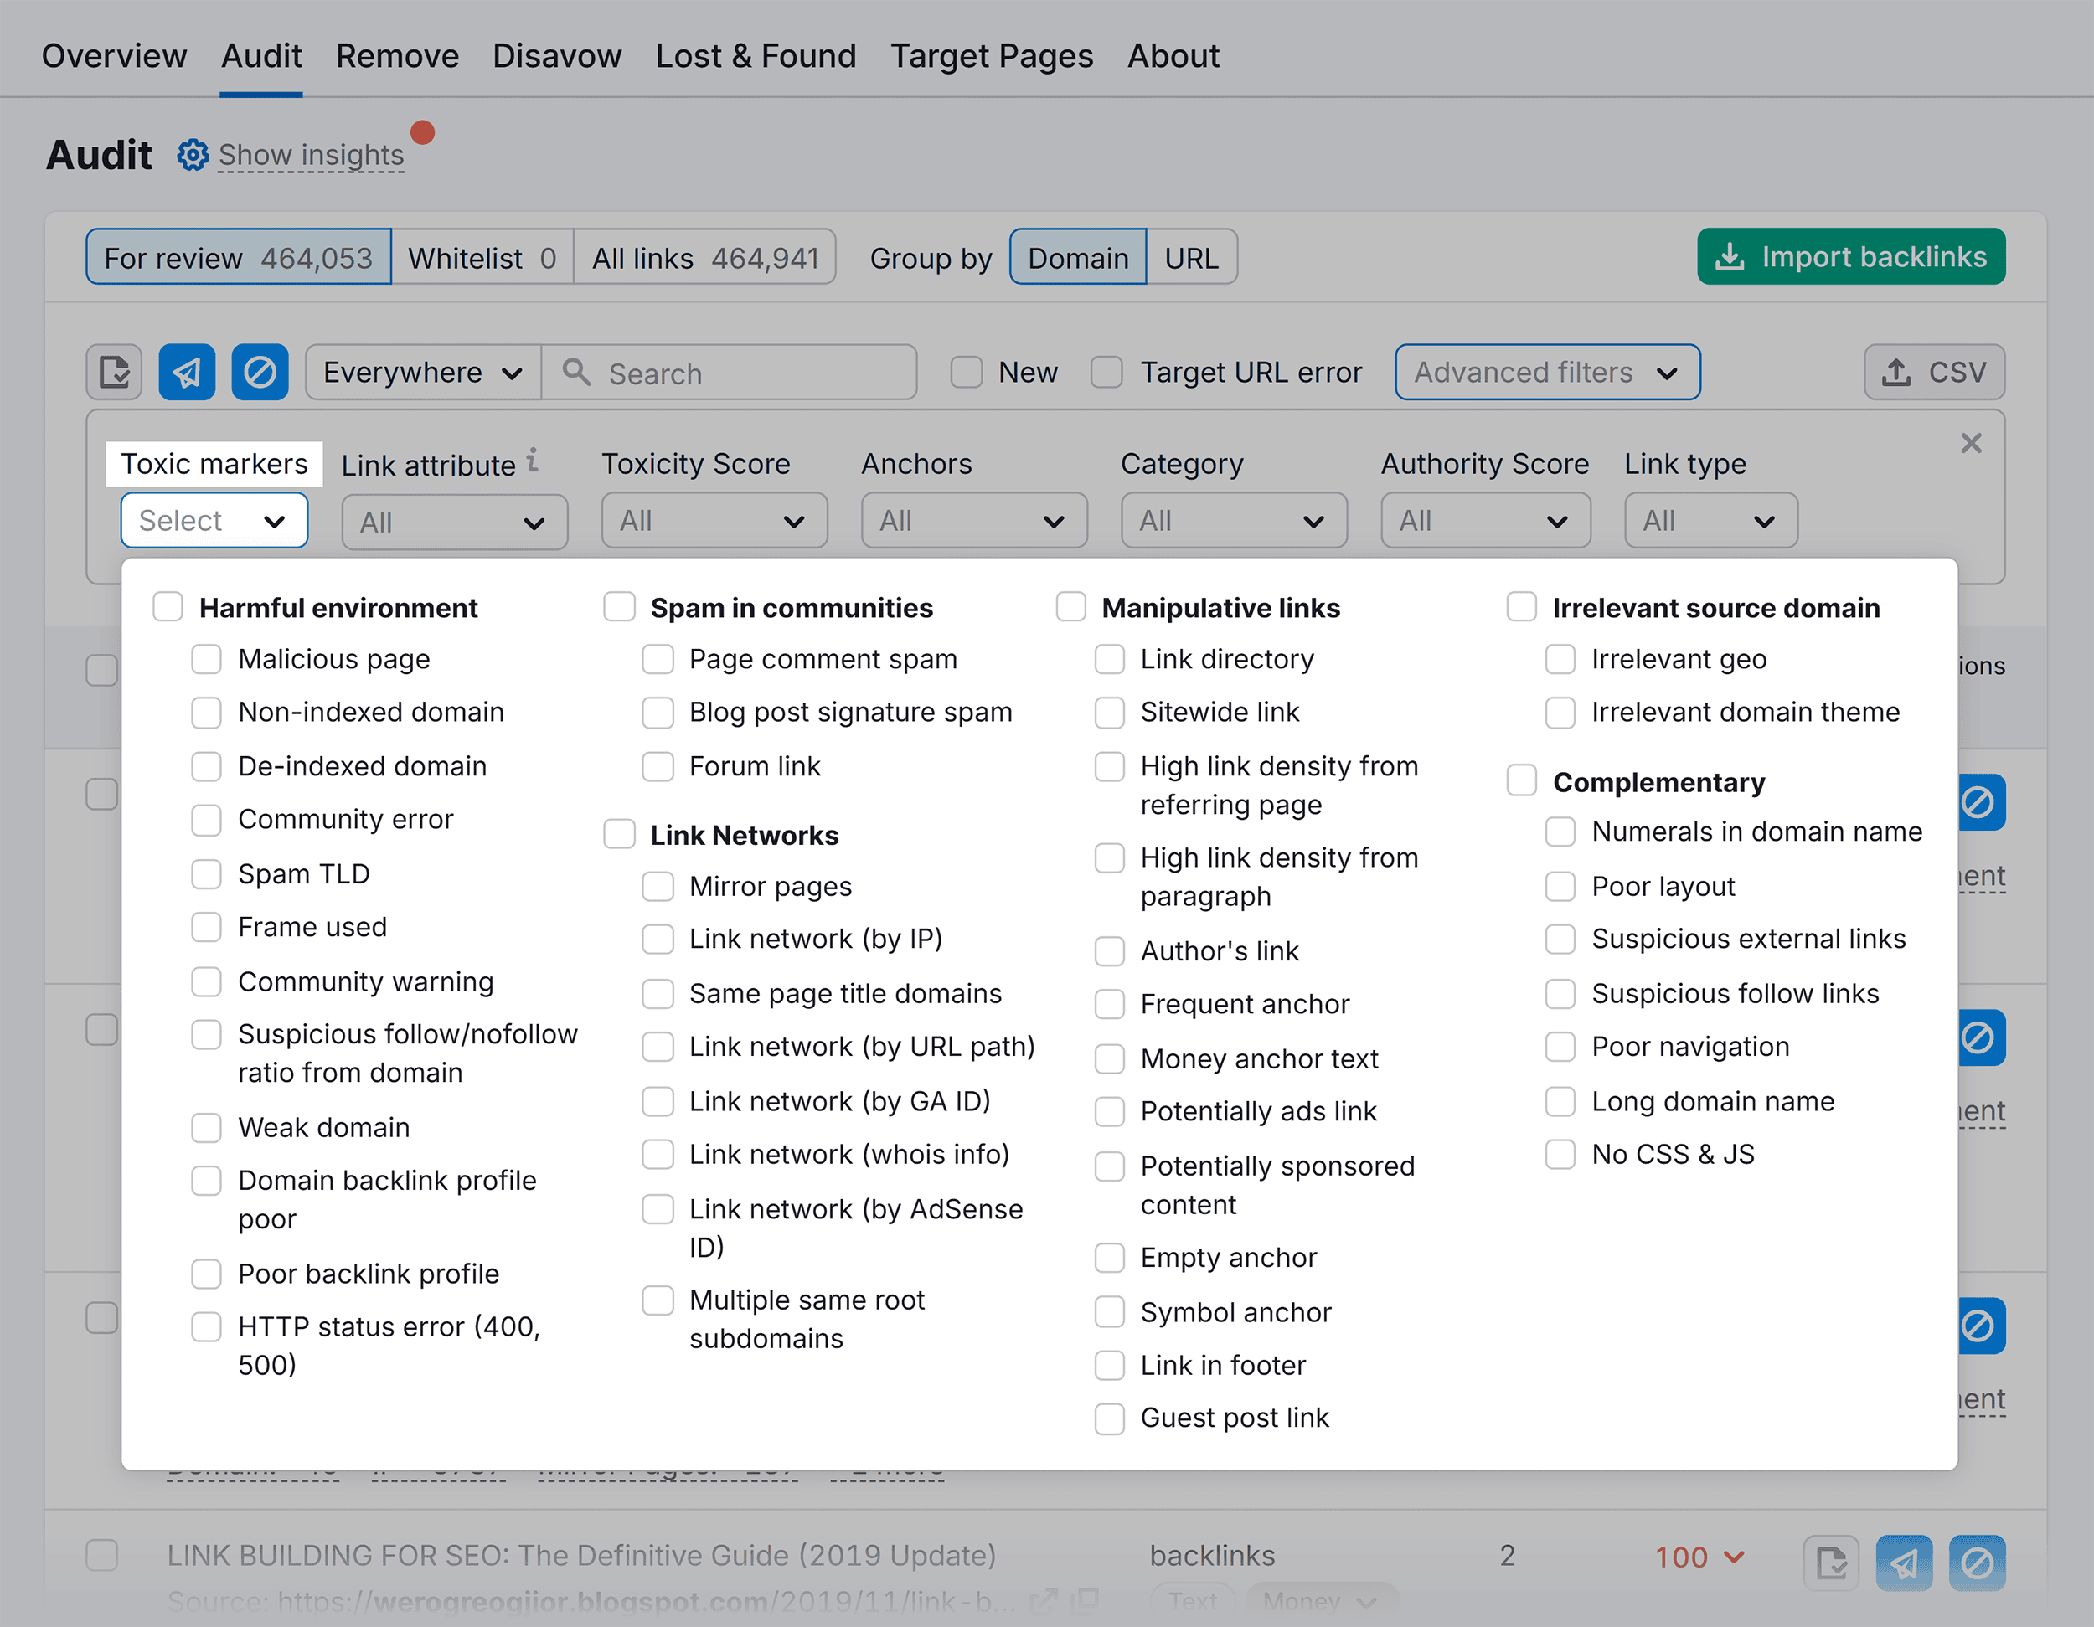This screenshot has width=2094, height=1627.
Task: Click the whitelist icon button in toolbar
Action: pyautogui.click(x=114, y=372)
